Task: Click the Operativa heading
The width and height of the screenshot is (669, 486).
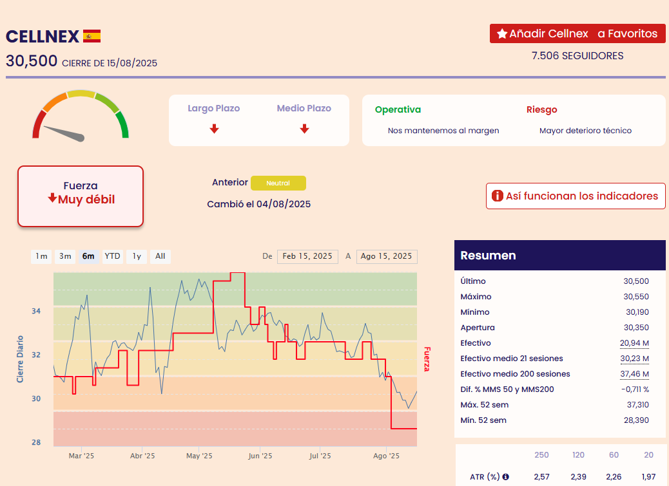Action: point(398,109)
